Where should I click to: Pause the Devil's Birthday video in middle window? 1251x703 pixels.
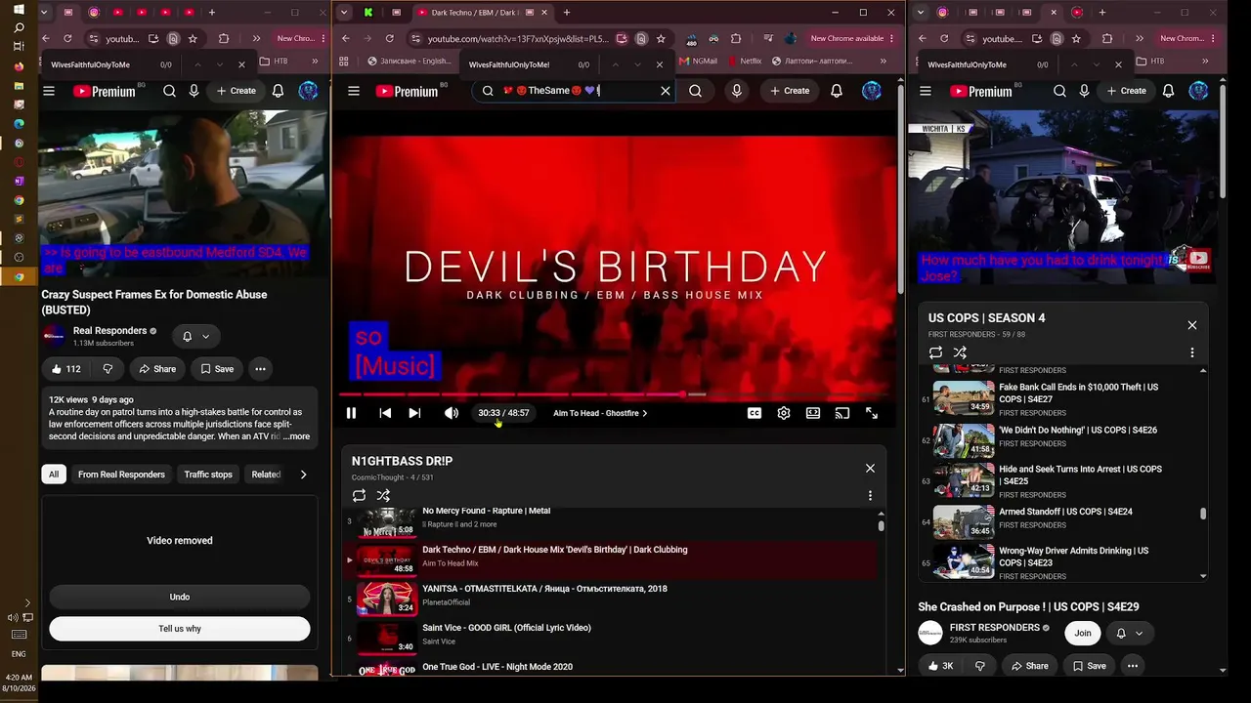point(351,413)
